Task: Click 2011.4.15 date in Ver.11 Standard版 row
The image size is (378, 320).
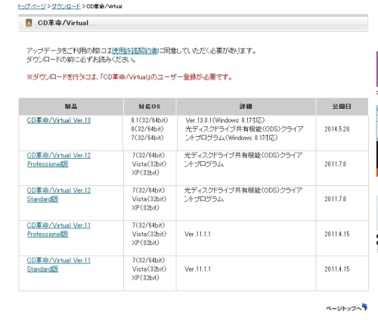Action: point(337,269)
